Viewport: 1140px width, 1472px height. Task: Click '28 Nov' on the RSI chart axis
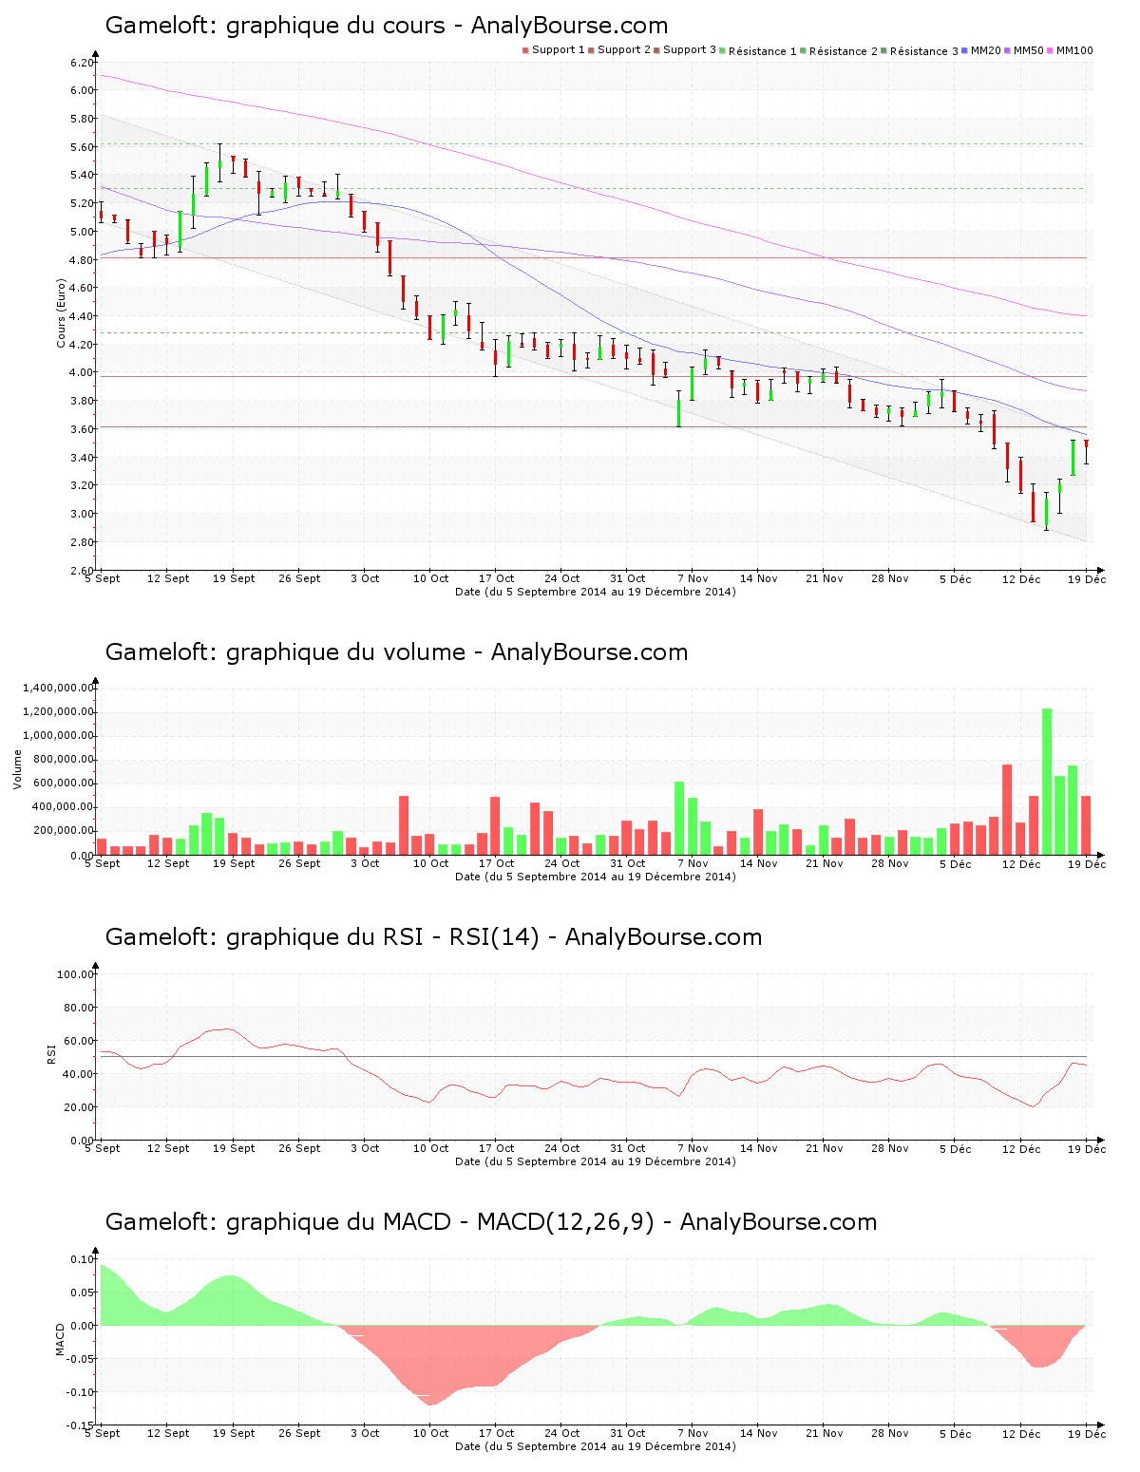point(890,1148)
